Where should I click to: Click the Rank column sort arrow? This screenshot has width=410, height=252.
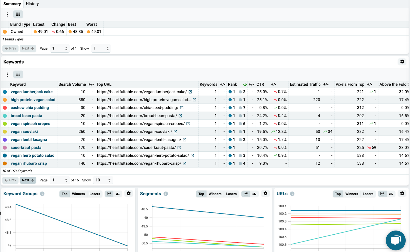(245, 84)
